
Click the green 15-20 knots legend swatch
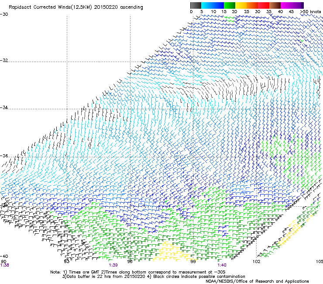click(x=229, y=5)
